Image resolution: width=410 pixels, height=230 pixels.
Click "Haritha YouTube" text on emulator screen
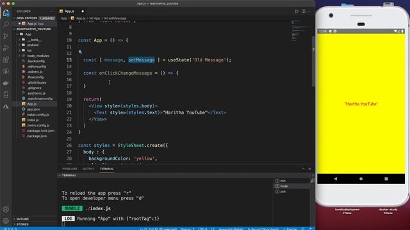pos(361,103)
